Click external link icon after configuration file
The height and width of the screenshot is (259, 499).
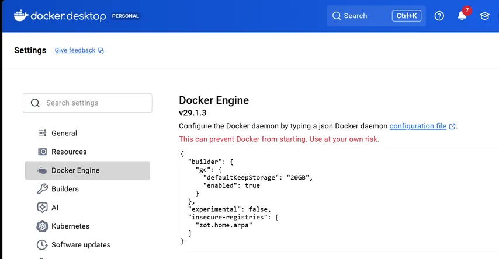(x=452, y=127)
